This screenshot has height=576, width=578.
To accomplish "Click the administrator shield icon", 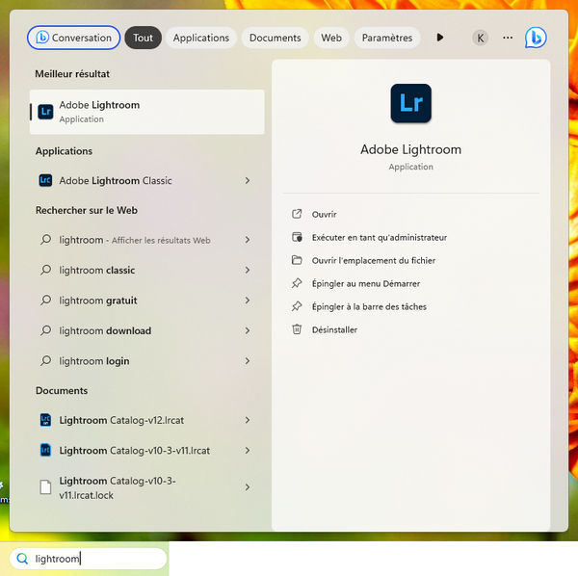I will (x=297, y=237).
